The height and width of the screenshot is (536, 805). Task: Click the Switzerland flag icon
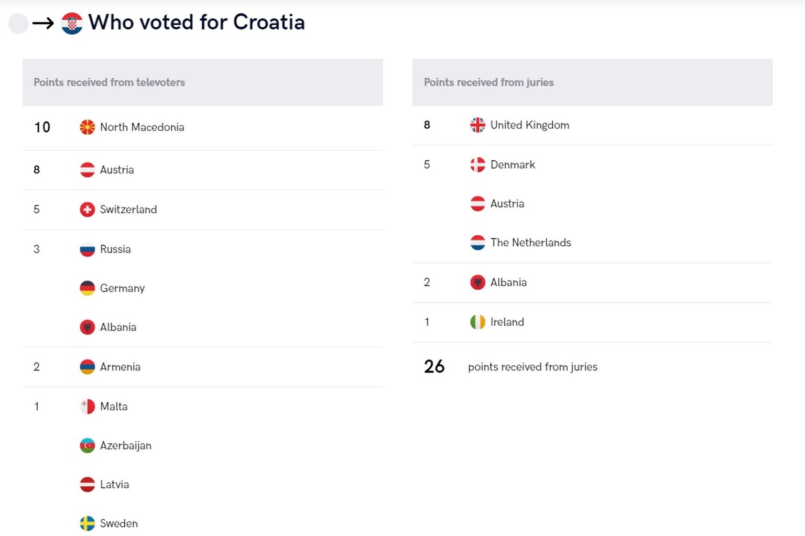click(88, 210)
